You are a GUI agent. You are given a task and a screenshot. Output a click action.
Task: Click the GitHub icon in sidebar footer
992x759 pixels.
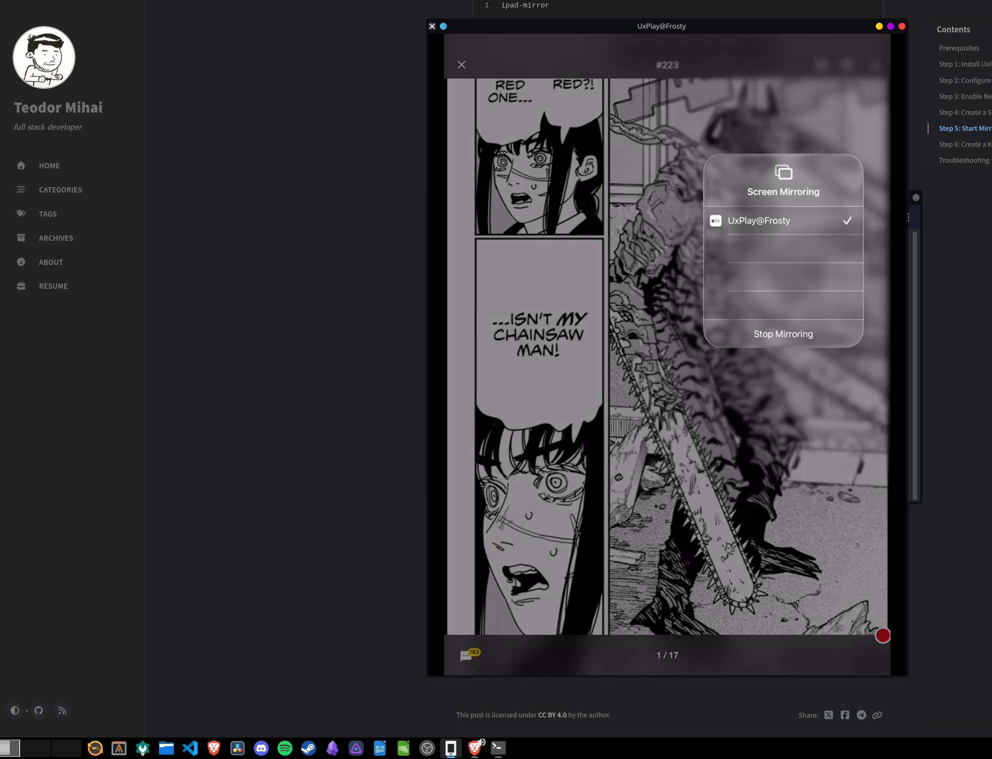click(x=39, y=711)
